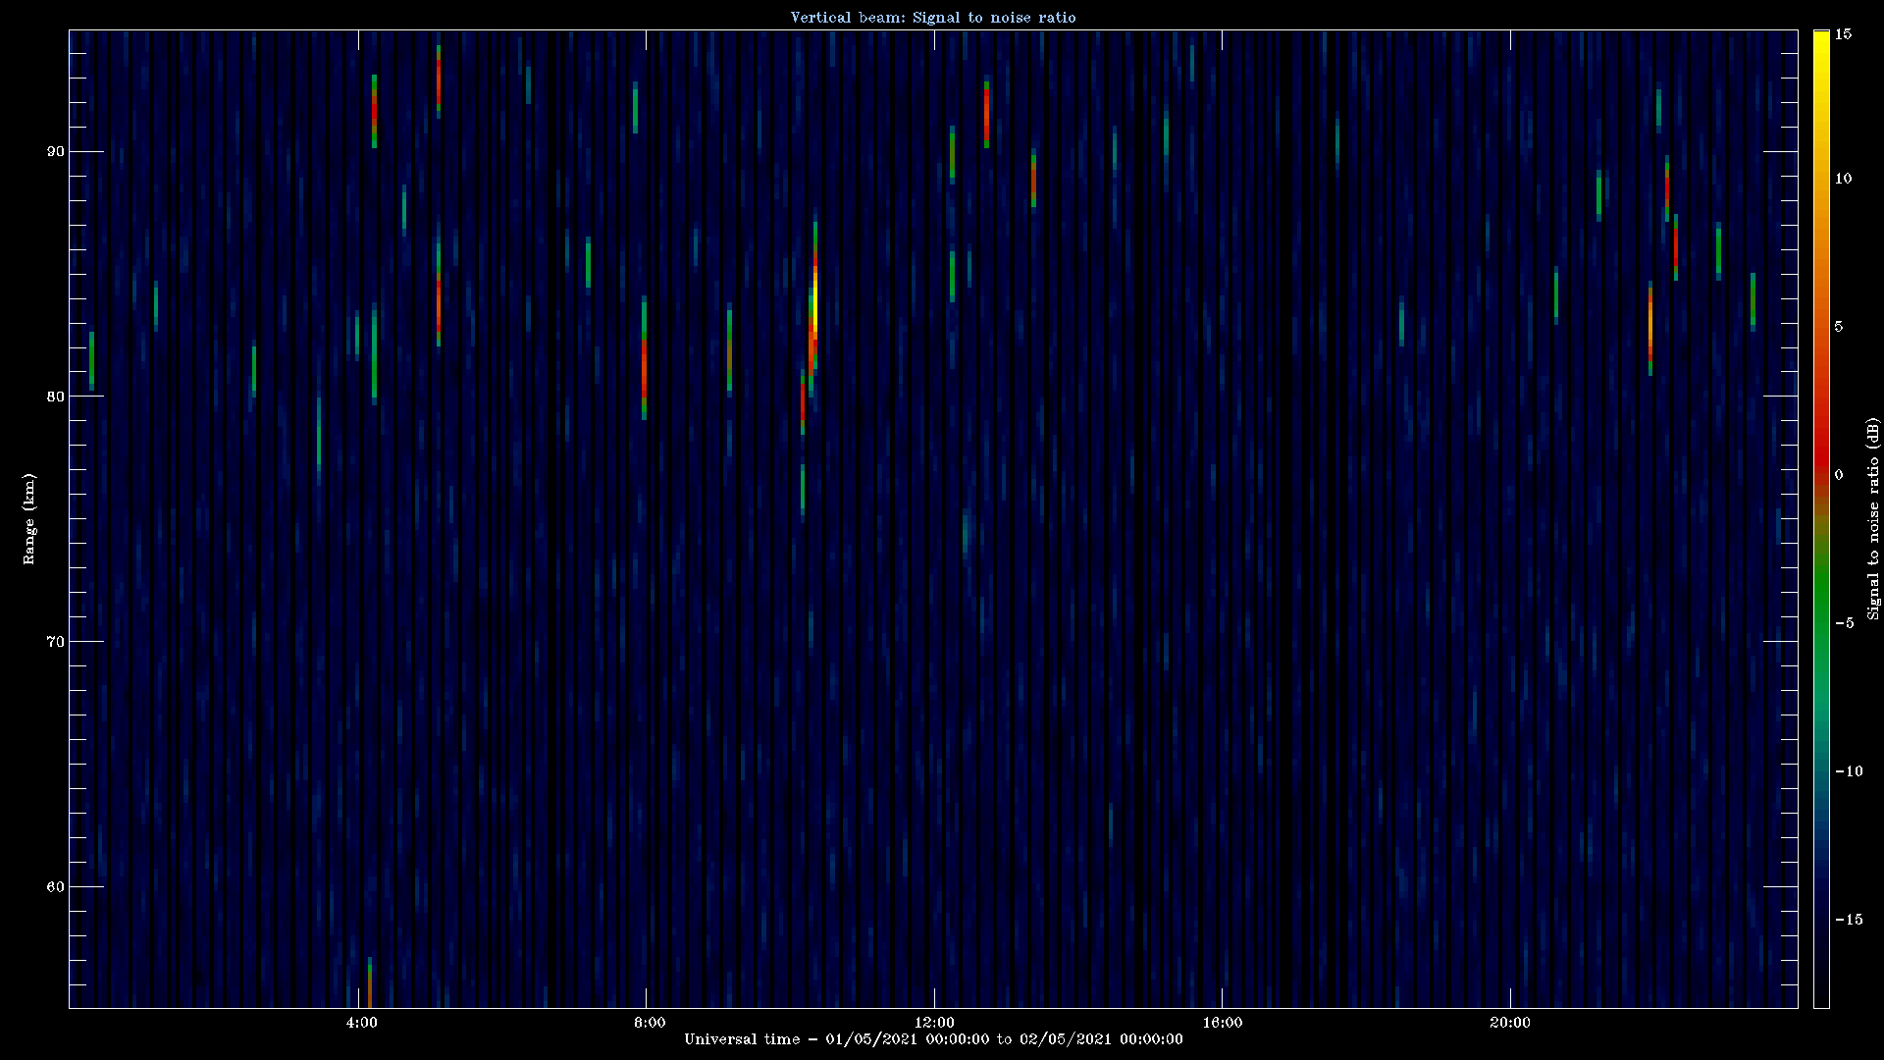Screen dimensions: 1884x1060
Task: Click the red echo streak near 8:00 at 81 km
Action: [644, 368]
